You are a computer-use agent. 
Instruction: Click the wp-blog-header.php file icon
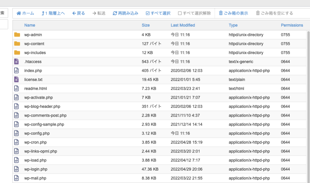click(x=16, y=107)
